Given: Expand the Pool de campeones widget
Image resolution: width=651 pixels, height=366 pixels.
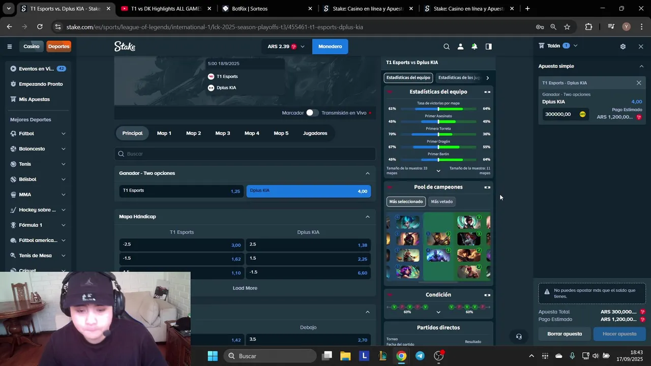Looking at the screenshot, I should [x=487, y=187].
